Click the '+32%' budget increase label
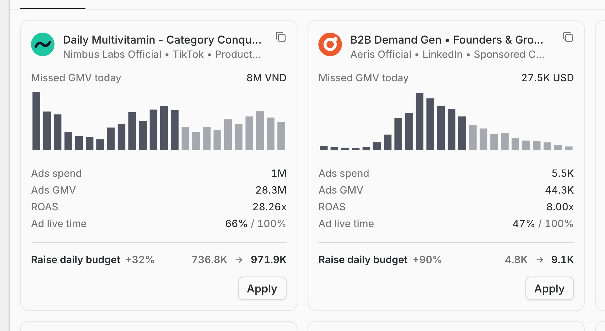 click(140, 259)
